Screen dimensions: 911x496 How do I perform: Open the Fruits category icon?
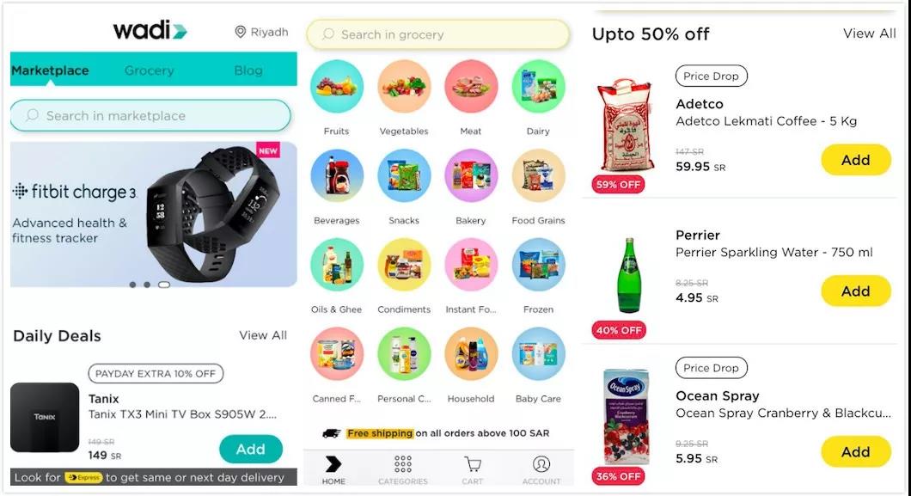(x=336, y=87)
